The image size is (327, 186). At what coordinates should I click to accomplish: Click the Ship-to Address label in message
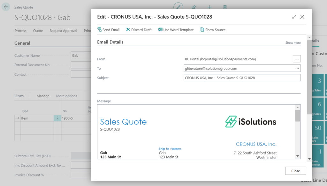[x=170, y=149]
